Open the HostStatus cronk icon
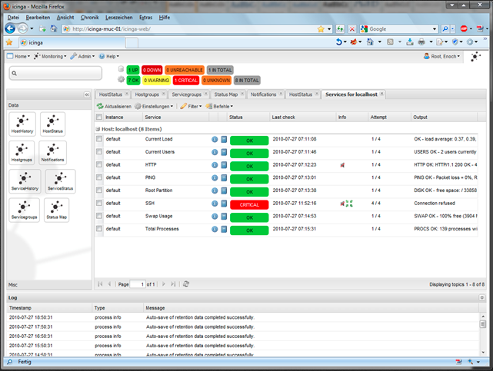 tap(52, 124)
